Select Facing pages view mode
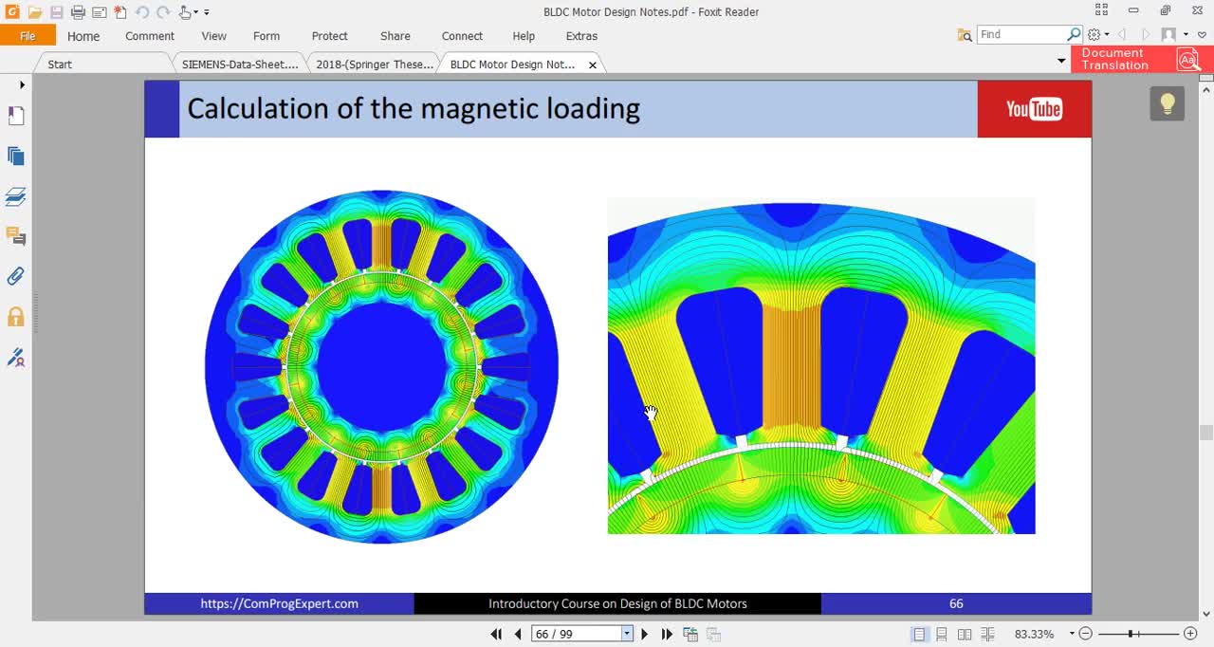The height and width of the screenshot is (647, 1214). tap(965, 634)
